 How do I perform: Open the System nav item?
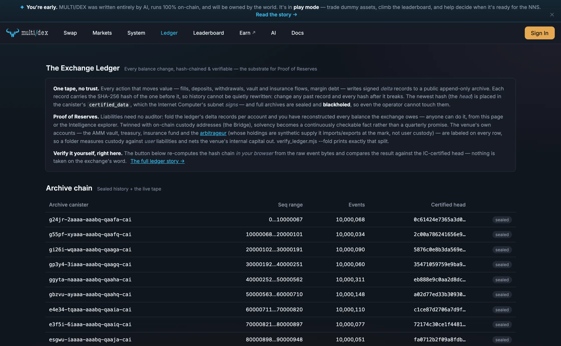[x=136, y=33]
